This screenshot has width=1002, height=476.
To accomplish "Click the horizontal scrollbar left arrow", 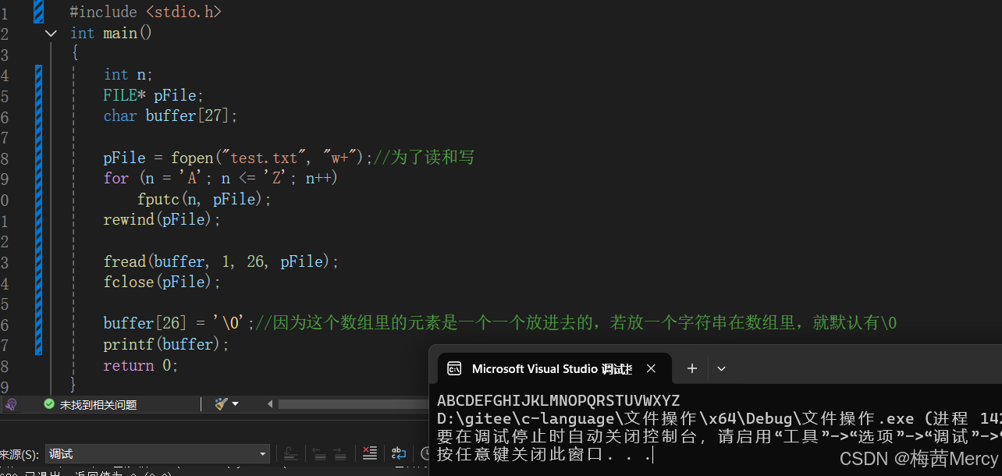I will pyautogui.click(x=270, y=404).
